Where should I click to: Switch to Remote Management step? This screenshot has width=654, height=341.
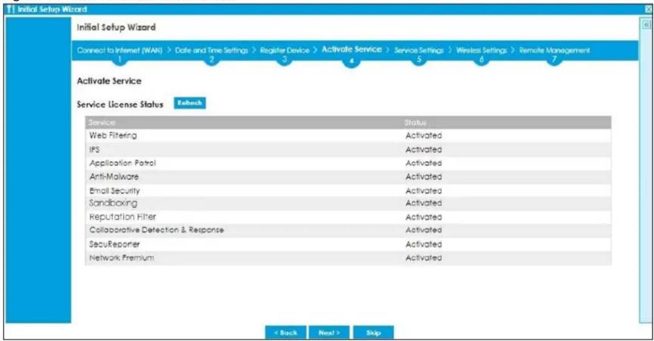(x=554, y=51)
